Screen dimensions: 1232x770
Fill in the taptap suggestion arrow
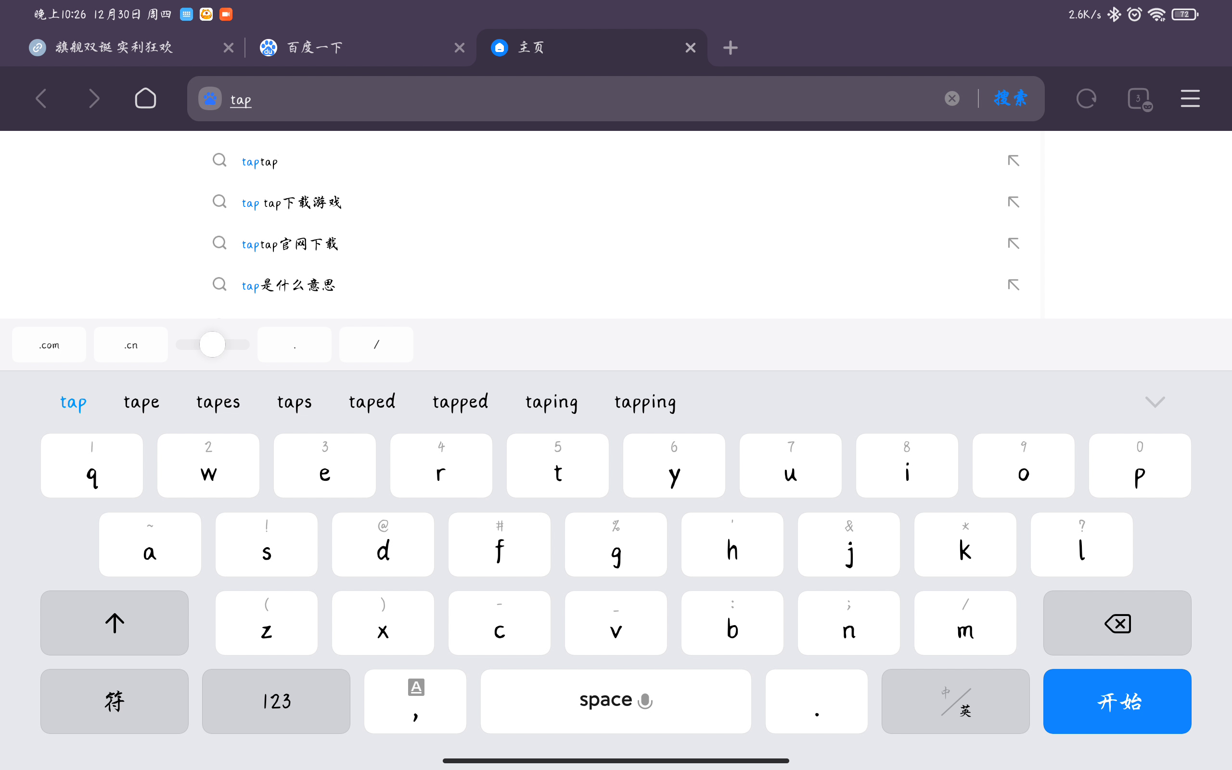pos(1013,161)
